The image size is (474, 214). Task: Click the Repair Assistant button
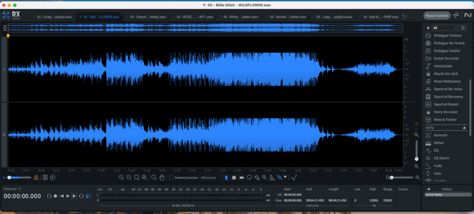437,15
